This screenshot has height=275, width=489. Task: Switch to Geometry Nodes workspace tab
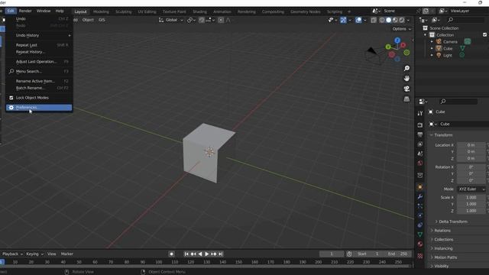pyautogui.click(x=306, y=11)
